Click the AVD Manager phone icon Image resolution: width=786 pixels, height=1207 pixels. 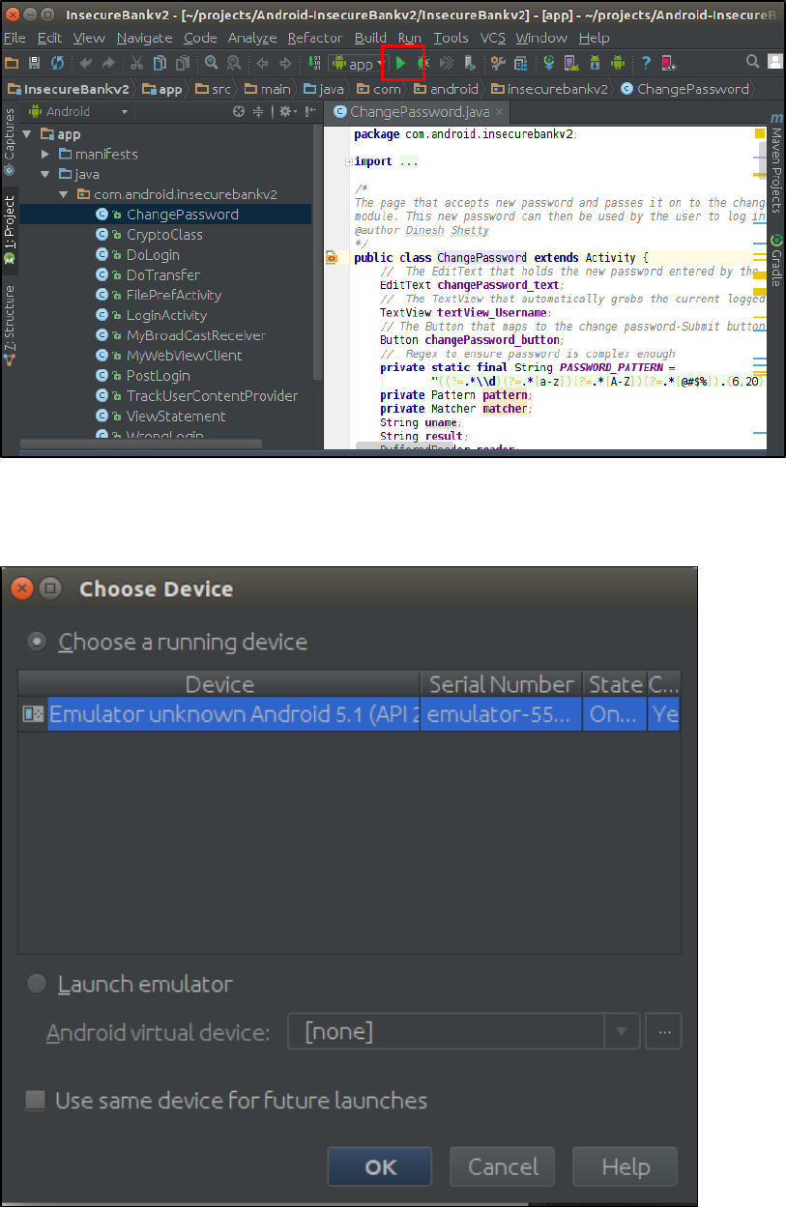[x=571, y=63]
